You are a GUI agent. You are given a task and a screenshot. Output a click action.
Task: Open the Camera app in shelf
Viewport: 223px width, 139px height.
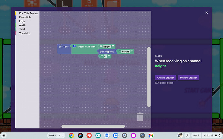[116, 135]
